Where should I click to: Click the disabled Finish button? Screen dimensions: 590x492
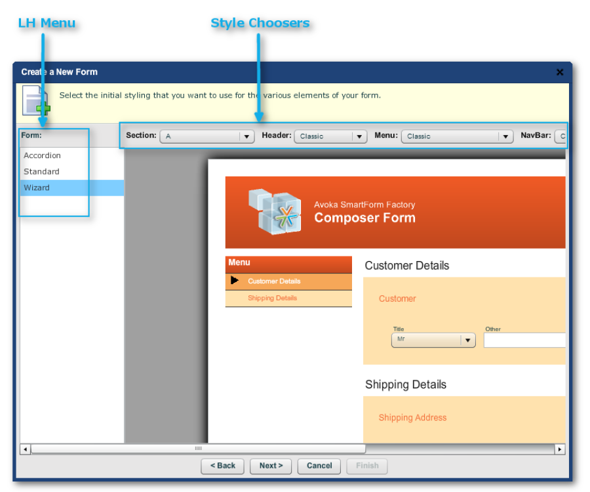click(x=367, y=466)
